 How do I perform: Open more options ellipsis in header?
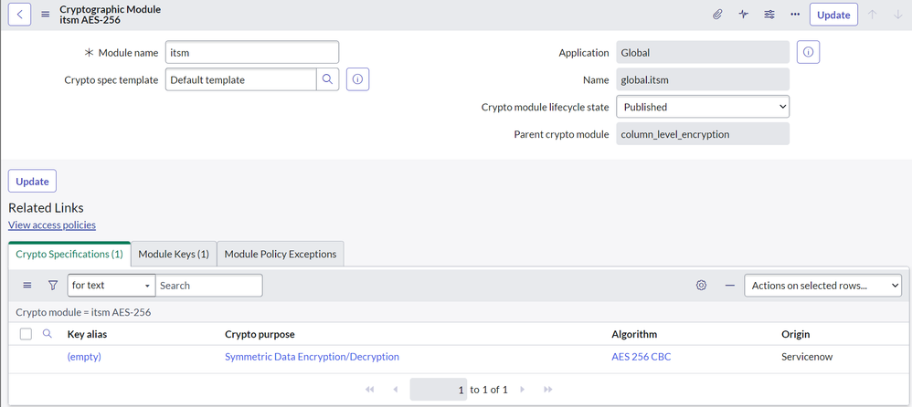pyautogui.click(x=795, y=15)
